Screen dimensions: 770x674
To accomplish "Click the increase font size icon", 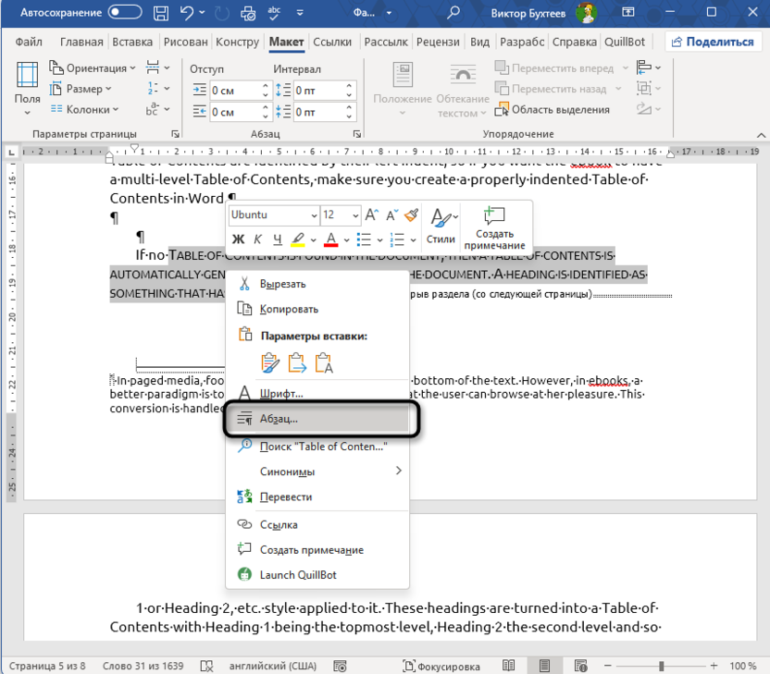I will 370,214.
